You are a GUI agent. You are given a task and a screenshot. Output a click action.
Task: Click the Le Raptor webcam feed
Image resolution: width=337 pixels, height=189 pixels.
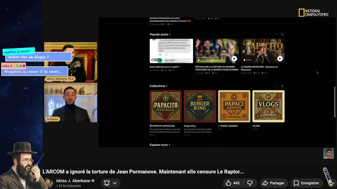[x=71, y=103]
